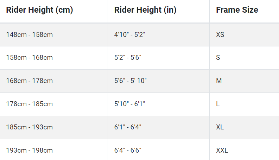Click the Rider Height (cm) column header

pos(54,11)
